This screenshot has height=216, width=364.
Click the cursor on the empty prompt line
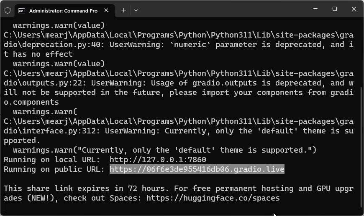(4, 207)
